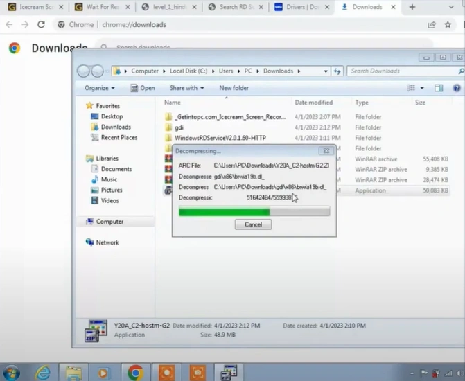The height and width of the screenshot is (381, 465).
Task: Click the New folder toolbar button
Action: 234,88
